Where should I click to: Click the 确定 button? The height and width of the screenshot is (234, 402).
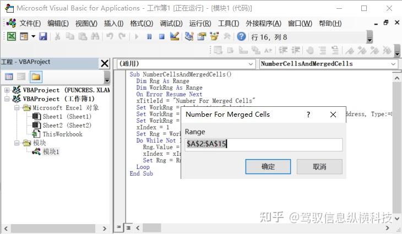click(x=268, y=167)
